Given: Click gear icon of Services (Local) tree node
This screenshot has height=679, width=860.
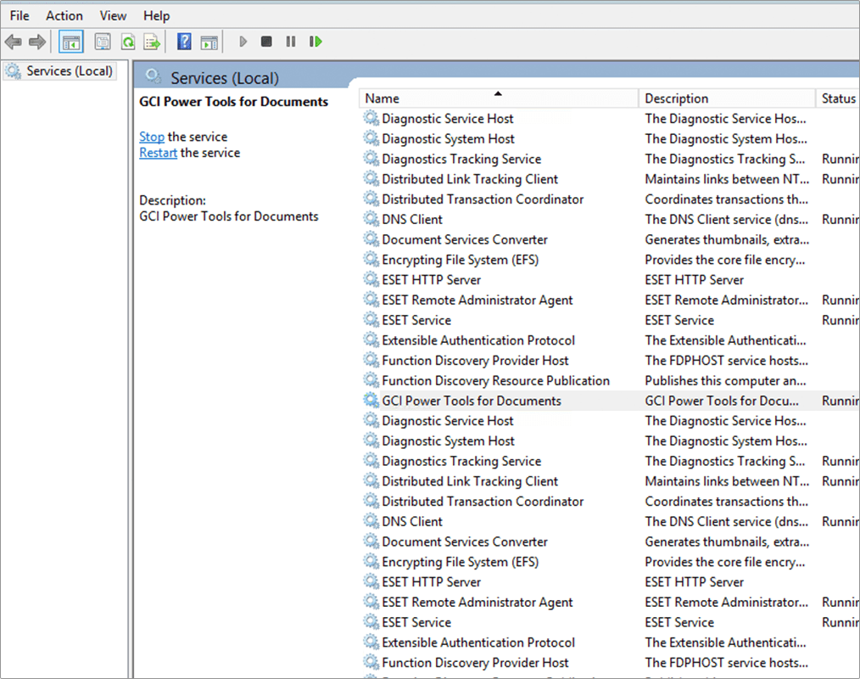Looking at the screenshot, I should [x=14, y=70].
